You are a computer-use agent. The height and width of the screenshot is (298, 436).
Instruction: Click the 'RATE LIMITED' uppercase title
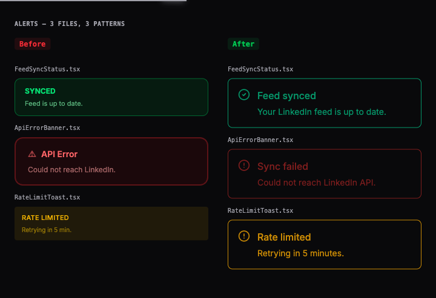(x=45, y=218)
